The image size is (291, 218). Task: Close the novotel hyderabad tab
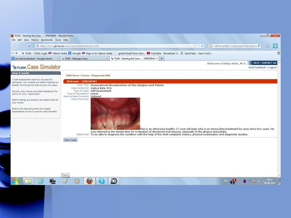(x=58, y=58)
